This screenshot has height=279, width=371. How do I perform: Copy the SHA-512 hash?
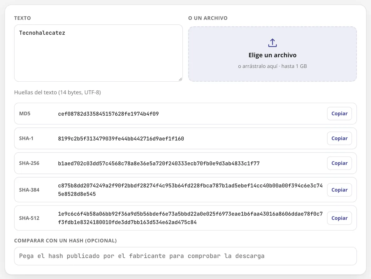339,218
